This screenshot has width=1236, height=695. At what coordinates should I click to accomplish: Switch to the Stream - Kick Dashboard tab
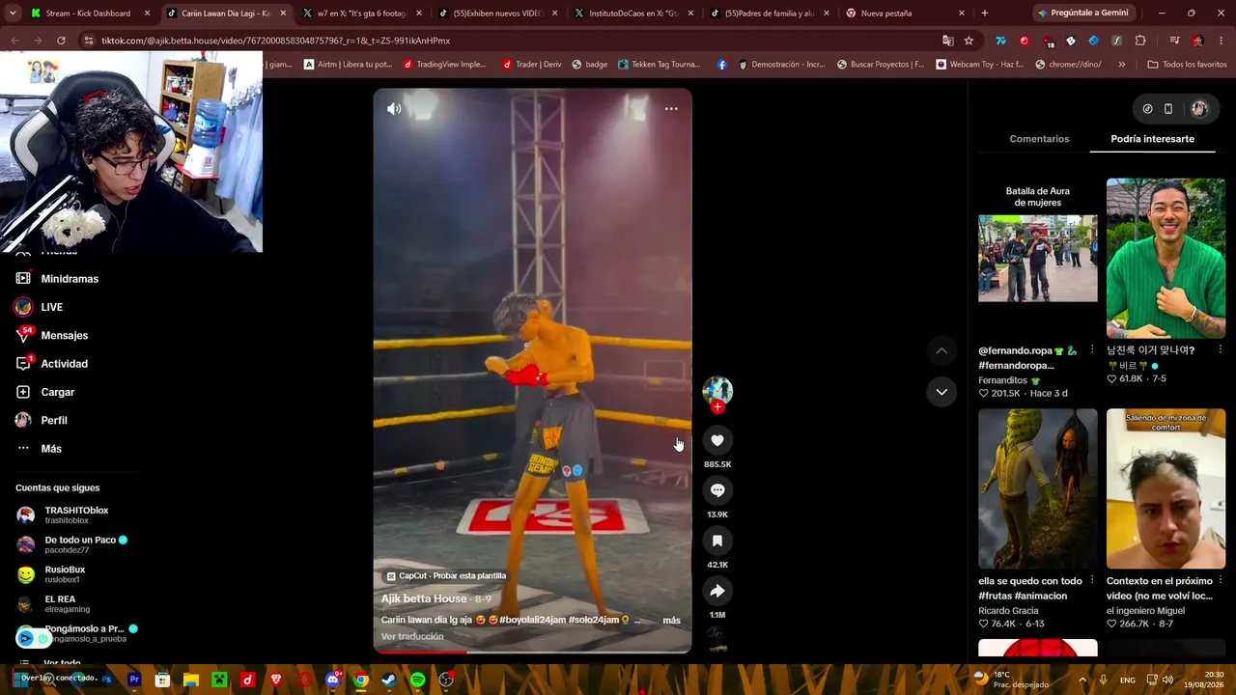click(90, 14)
